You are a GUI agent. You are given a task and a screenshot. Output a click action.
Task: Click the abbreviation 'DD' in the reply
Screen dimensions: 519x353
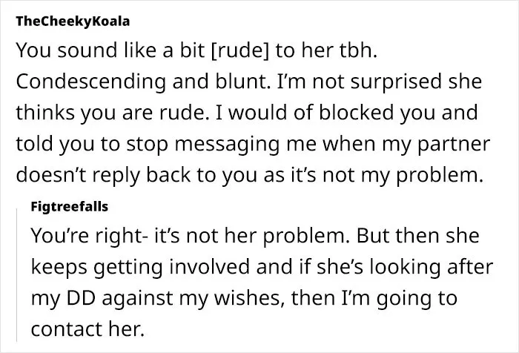(x=81, y=297)
